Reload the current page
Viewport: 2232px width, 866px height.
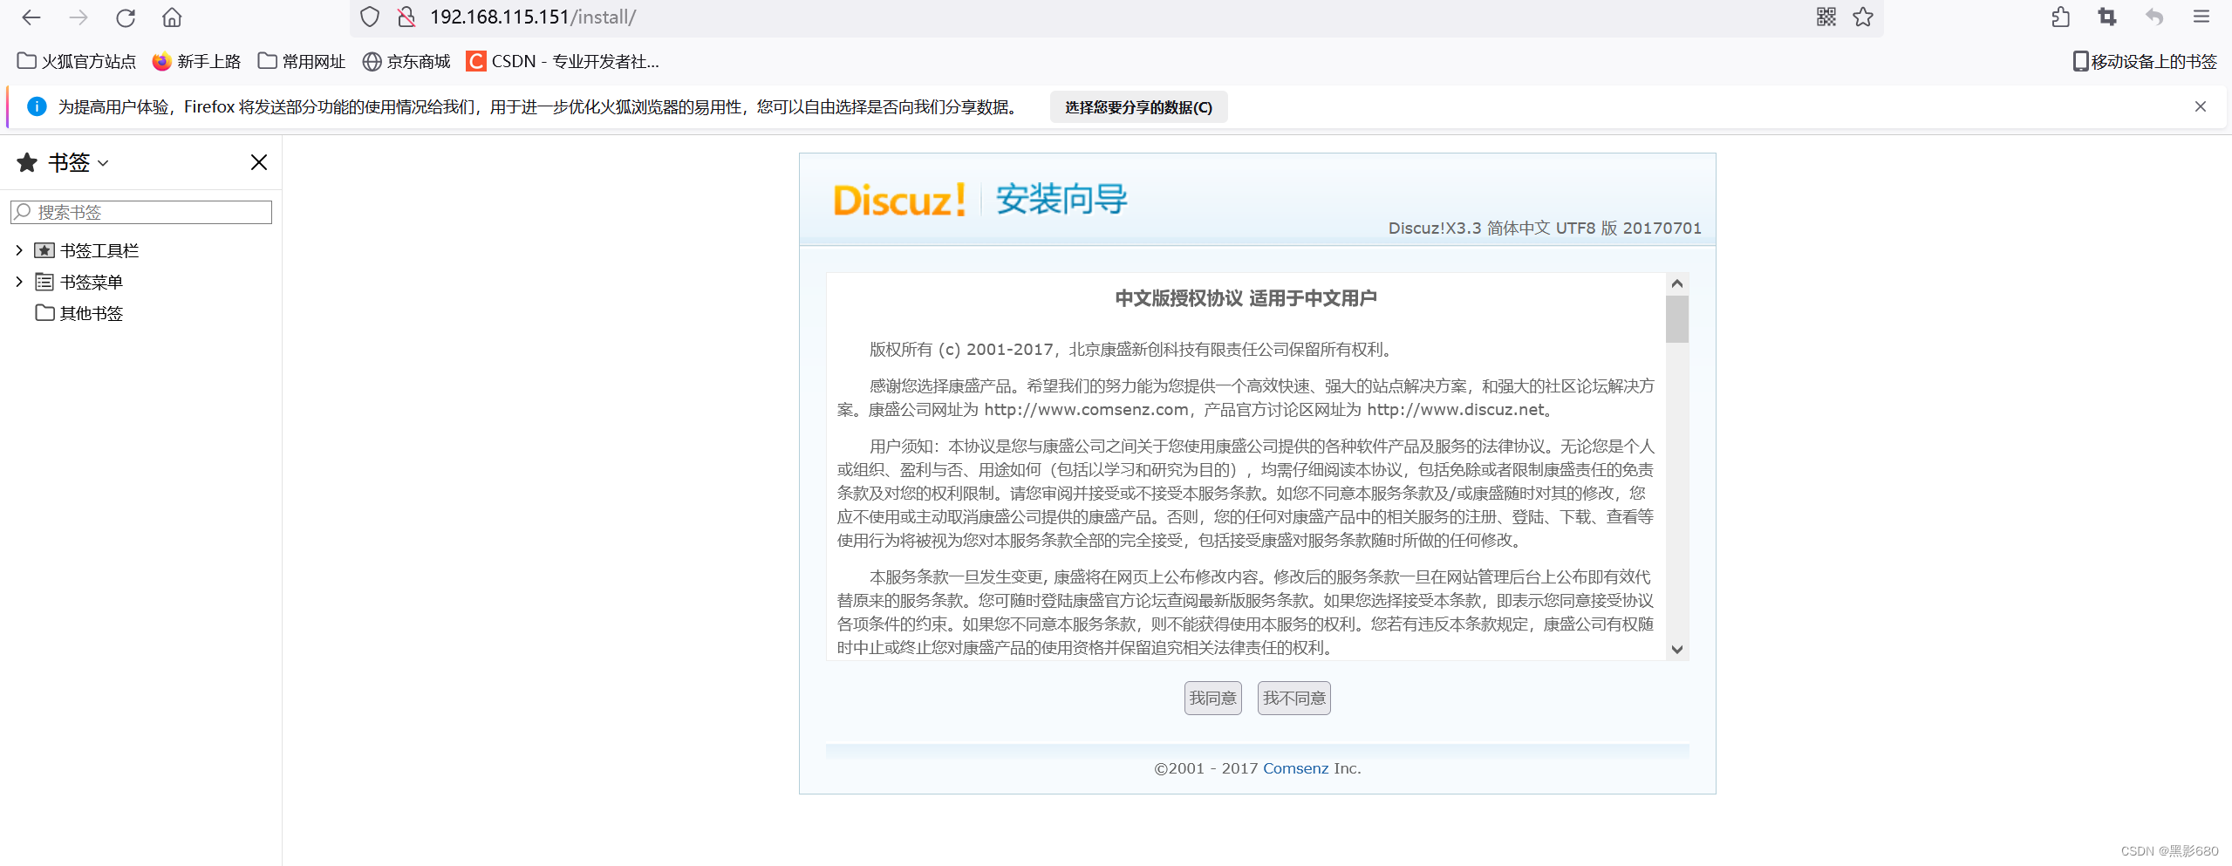[126, 17]
